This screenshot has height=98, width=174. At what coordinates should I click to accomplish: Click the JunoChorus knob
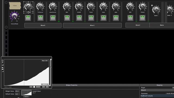53,7
